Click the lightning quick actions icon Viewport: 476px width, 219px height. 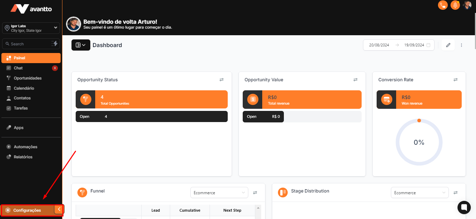pyautogui.click(x=54, y=44)
